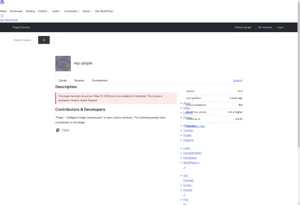Viewport: 300px width, 205px height.
Task: Open the Plugin Directory link
Action: (22, 27)
